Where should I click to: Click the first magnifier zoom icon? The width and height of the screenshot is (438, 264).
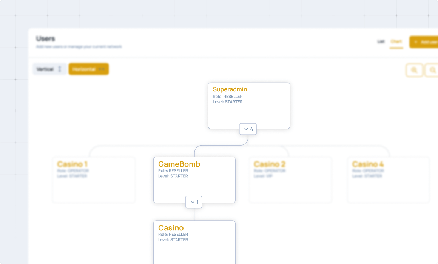click(x=414, y=70)
